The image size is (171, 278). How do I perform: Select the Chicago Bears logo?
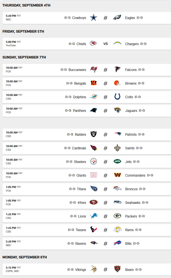pos(117,269)
